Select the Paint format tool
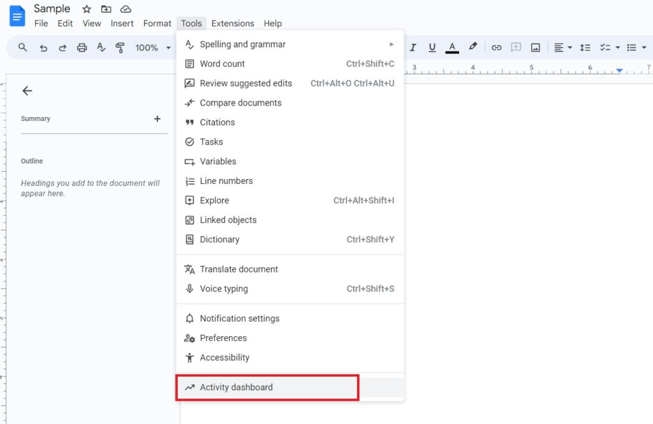The width and height of the screenshot is (653, 424). pos(120,47)
